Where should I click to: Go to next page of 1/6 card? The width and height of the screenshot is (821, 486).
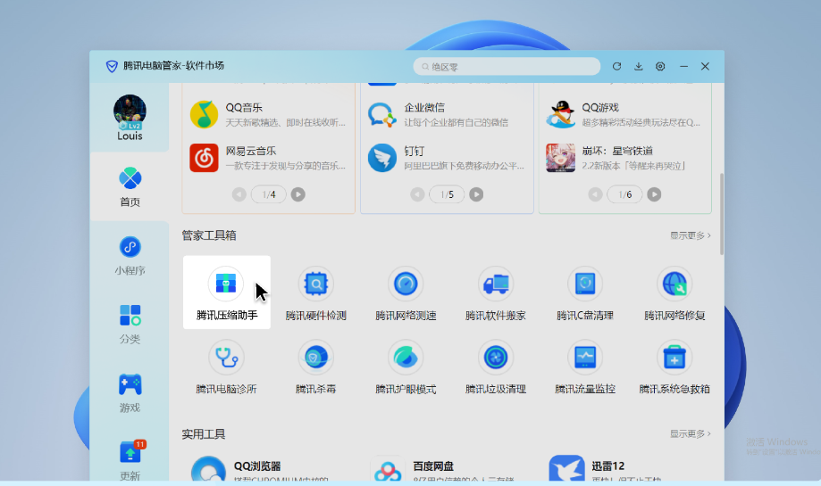point(654,194)
